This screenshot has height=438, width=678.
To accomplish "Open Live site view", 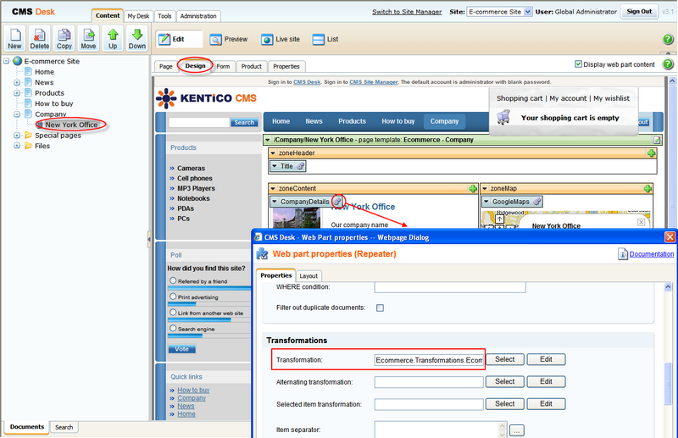I will [x=281, y=39].
